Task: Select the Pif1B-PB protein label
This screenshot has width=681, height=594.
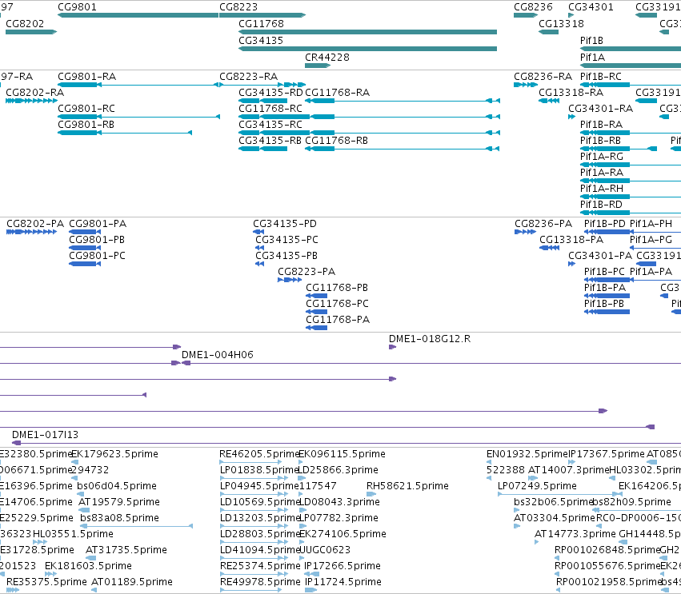Action: point(604,304)
